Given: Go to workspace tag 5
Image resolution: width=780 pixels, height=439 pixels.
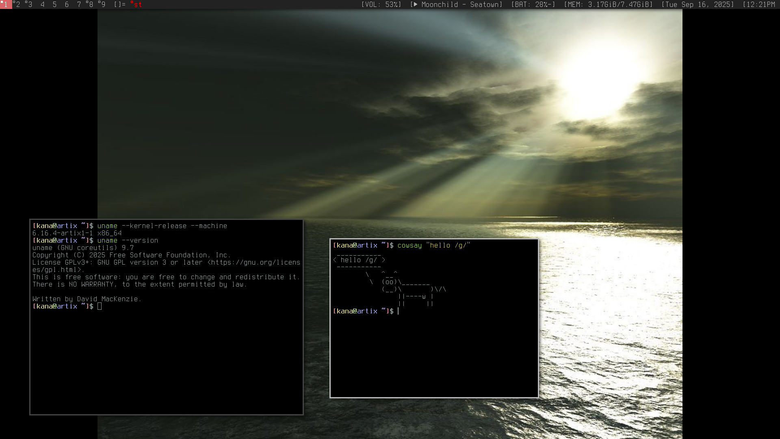Looking at the screenshot, I should point(54,4).
